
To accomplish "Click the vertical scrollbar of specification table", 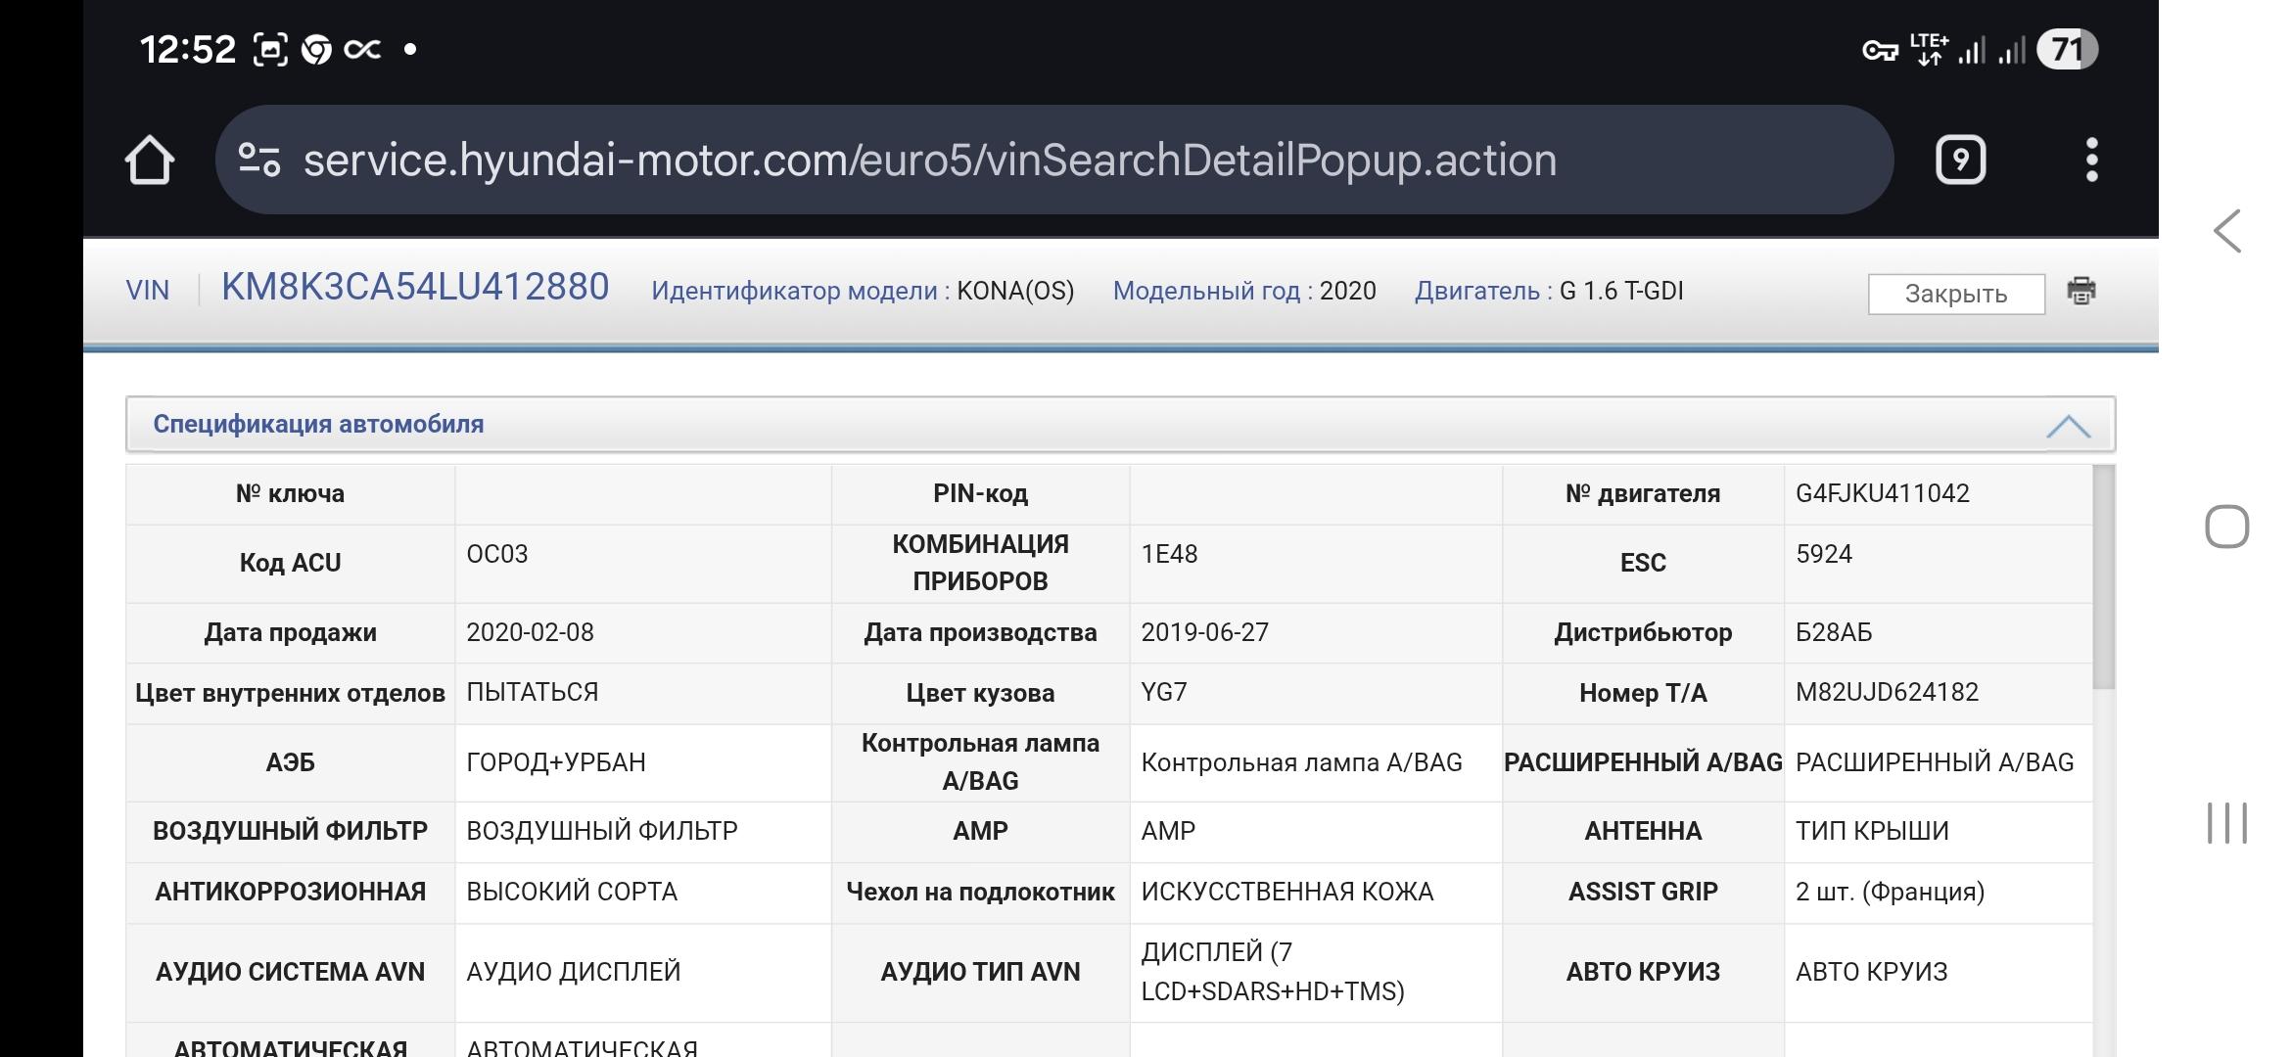I will tap(2104, 577).
